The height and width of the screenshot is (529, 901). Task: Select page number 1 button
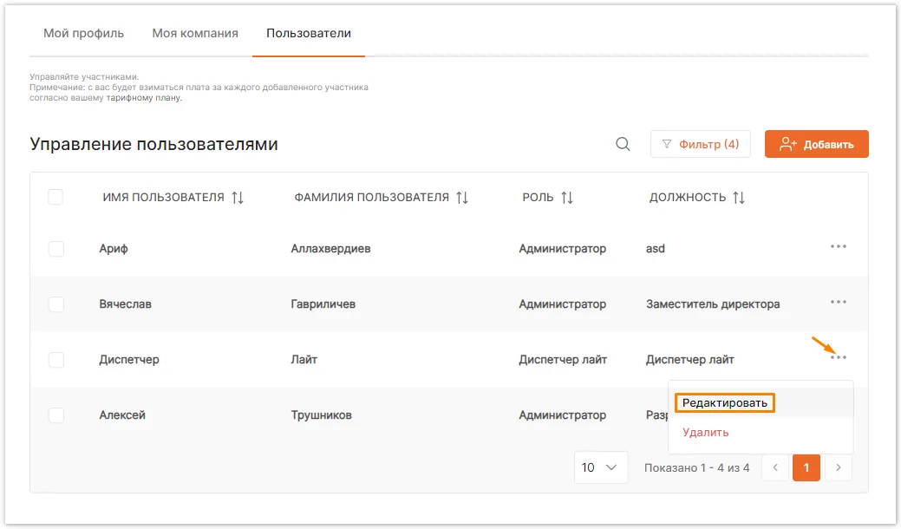tap(806, 467)
